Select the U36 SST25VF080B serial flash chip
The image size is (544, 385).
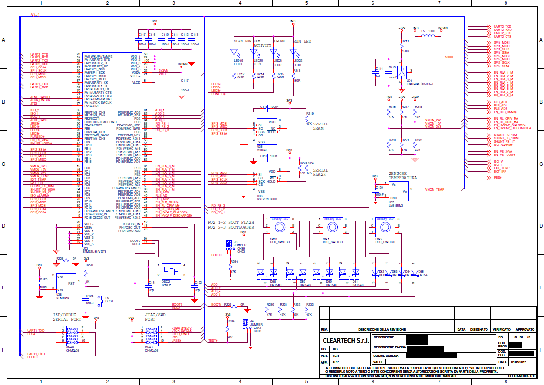tap(267, 180)
